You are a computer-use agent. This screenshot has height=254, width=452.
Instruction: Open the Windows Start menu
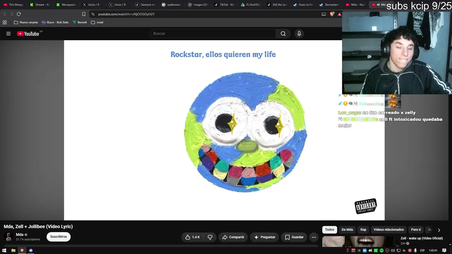[x=5, y=250]
